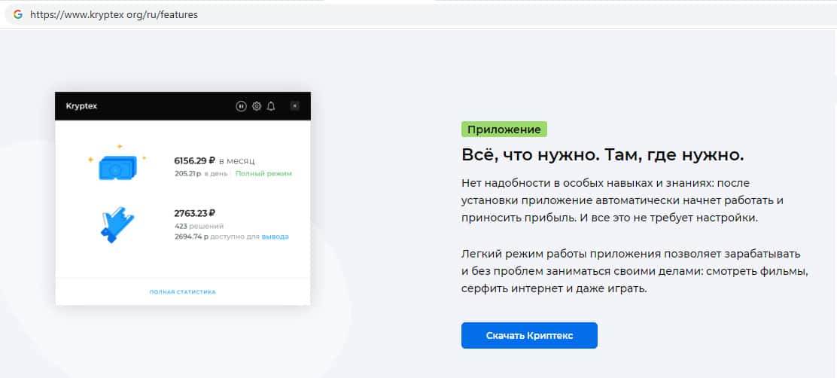Click the "205.21 р в день" value
Image resolution: width=837 pixels, height=378 pixels.
tap(201, 173)
